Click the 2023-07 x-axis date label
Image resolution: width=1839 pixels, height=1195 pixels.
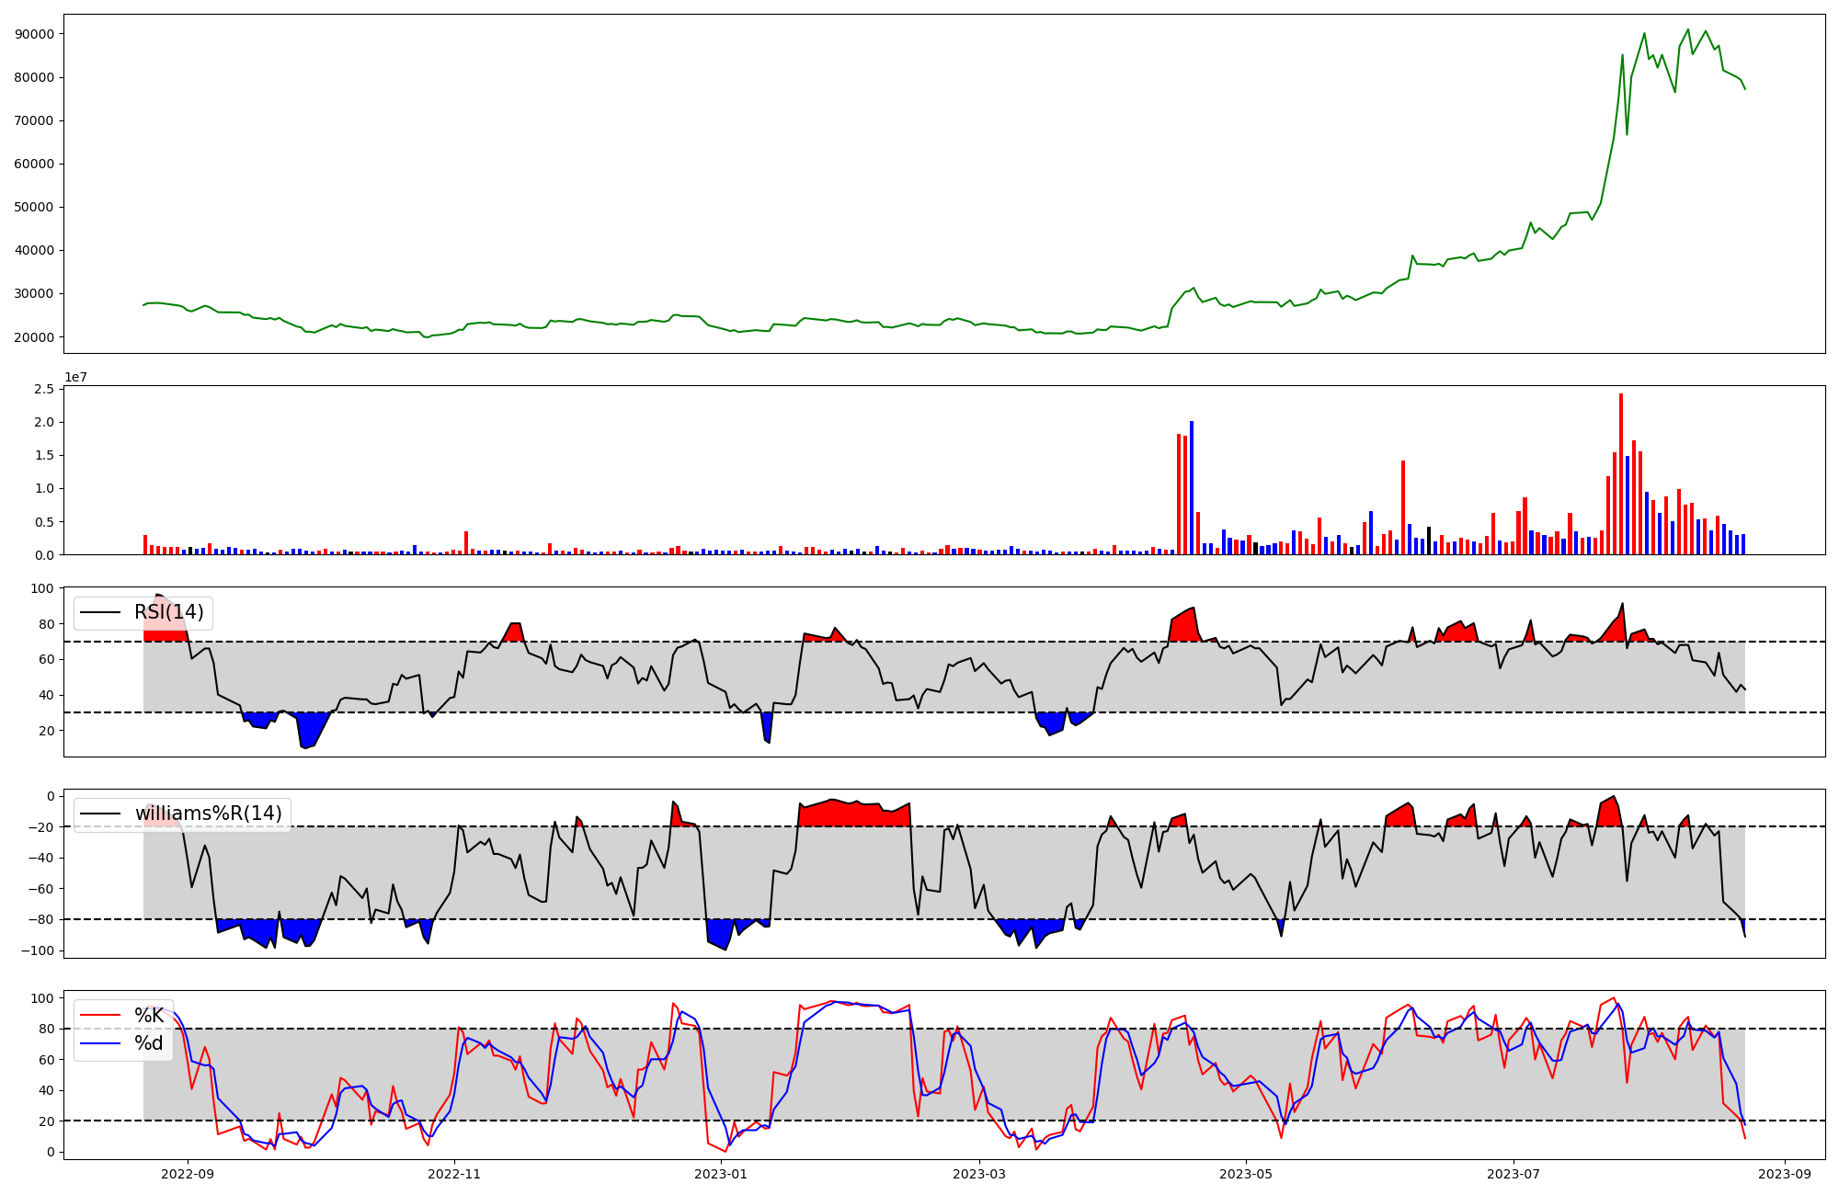pyautogui.click(x=1513, y=1174)
